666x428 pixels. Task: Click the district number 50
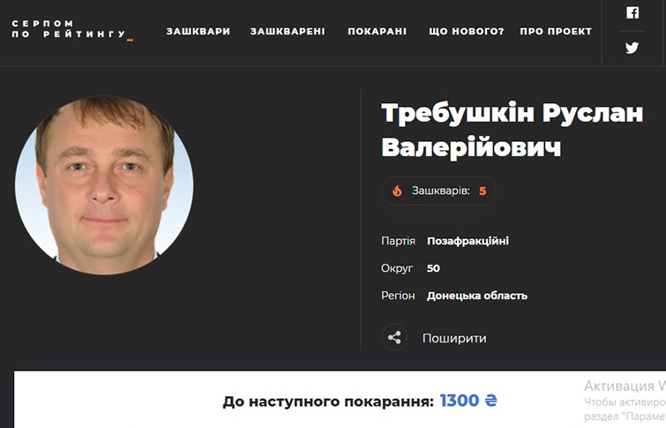tap(433, 268)
